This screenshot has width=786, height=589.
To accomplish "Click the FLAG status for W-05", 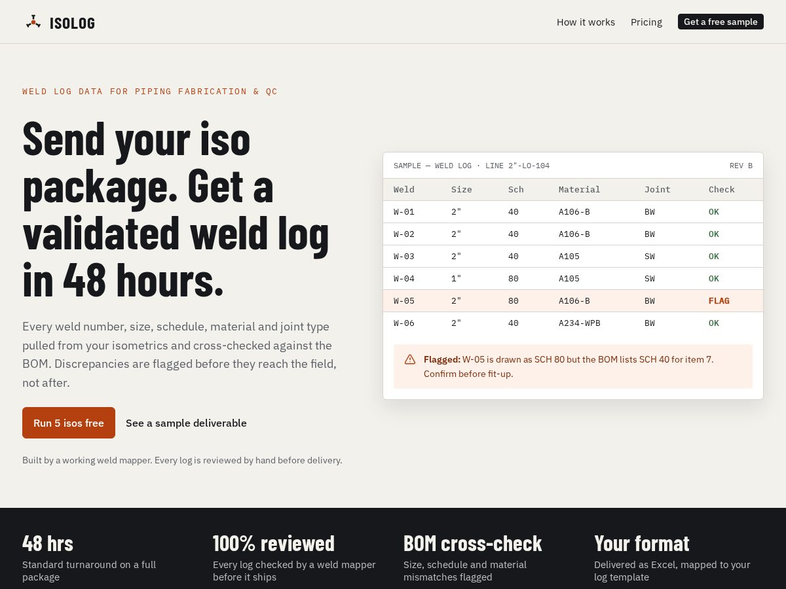I will [x=719, y=301].
